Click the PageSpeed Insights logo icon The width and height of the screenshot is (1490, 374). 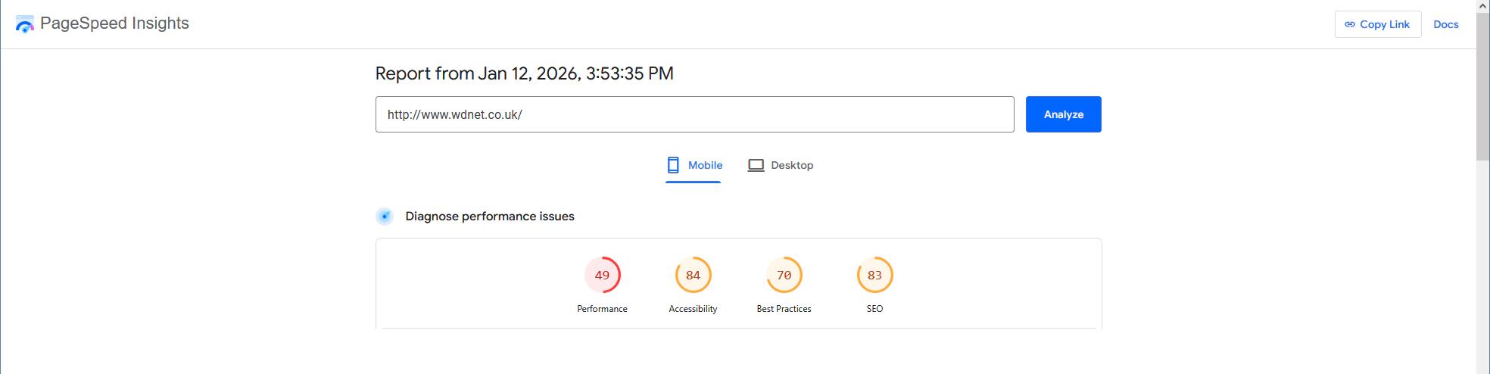coord(24,24)
